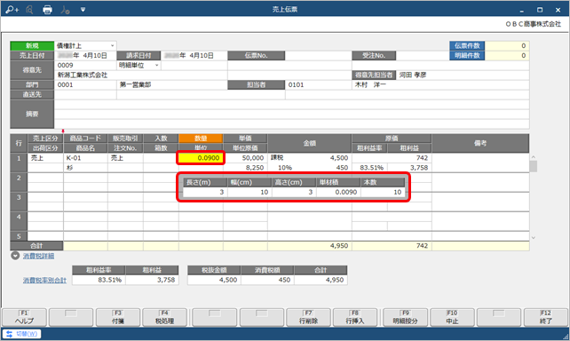This screenshot has width=570, height=341.
Task: Click the 幅(cm) value field
Action: (249, 192)
